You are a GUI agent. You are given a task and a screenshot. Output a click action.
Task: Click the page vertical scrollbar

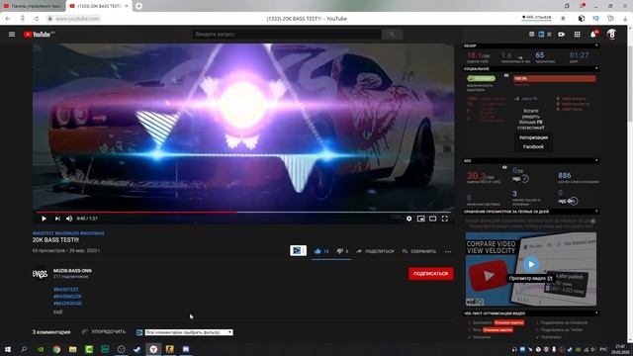(x=630, y=184)
